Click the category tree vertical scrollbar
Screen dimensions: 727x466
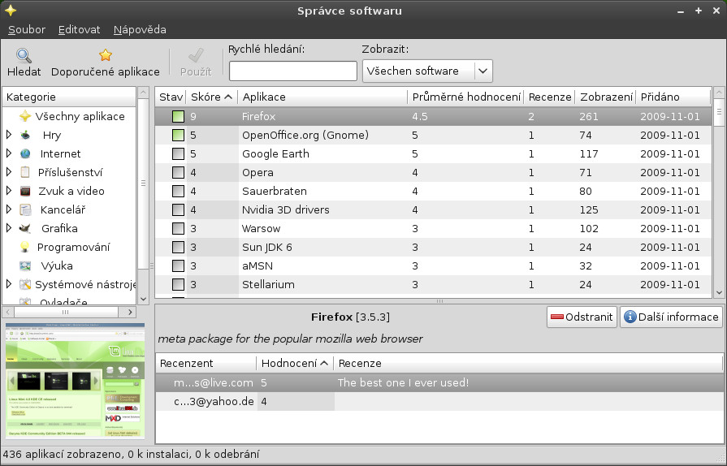pos(143,183)
